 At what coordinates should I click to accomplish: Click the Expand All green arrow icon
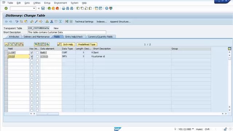[36, 44]
